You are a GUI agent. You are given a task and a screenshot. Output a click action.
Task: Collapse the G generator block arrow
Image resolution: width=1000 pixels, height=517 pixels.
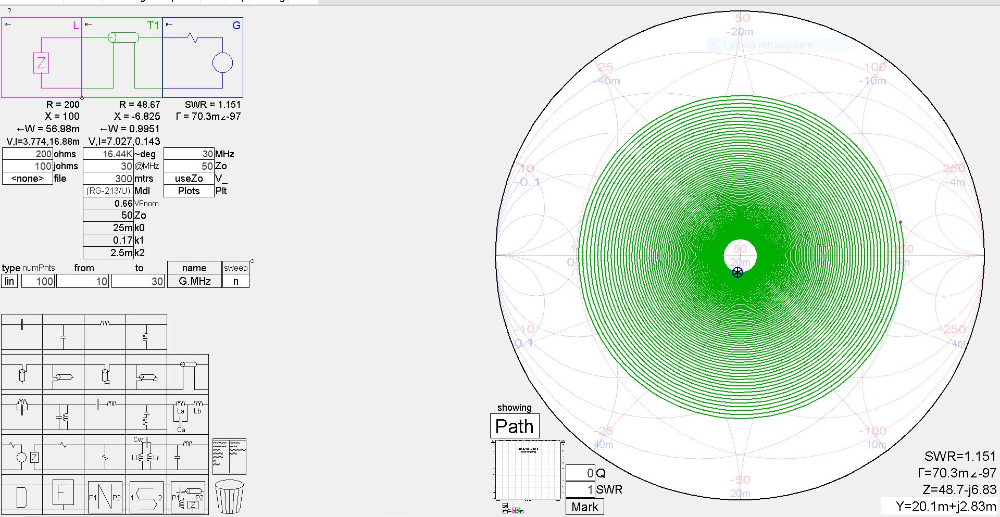click(169, 24)
